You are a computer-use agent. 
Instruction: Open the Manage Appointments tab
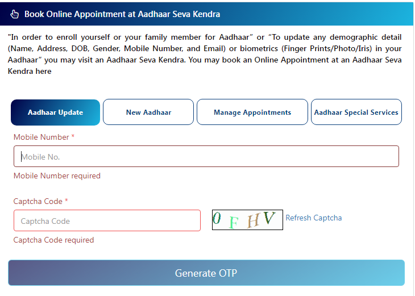pos(252,112)
